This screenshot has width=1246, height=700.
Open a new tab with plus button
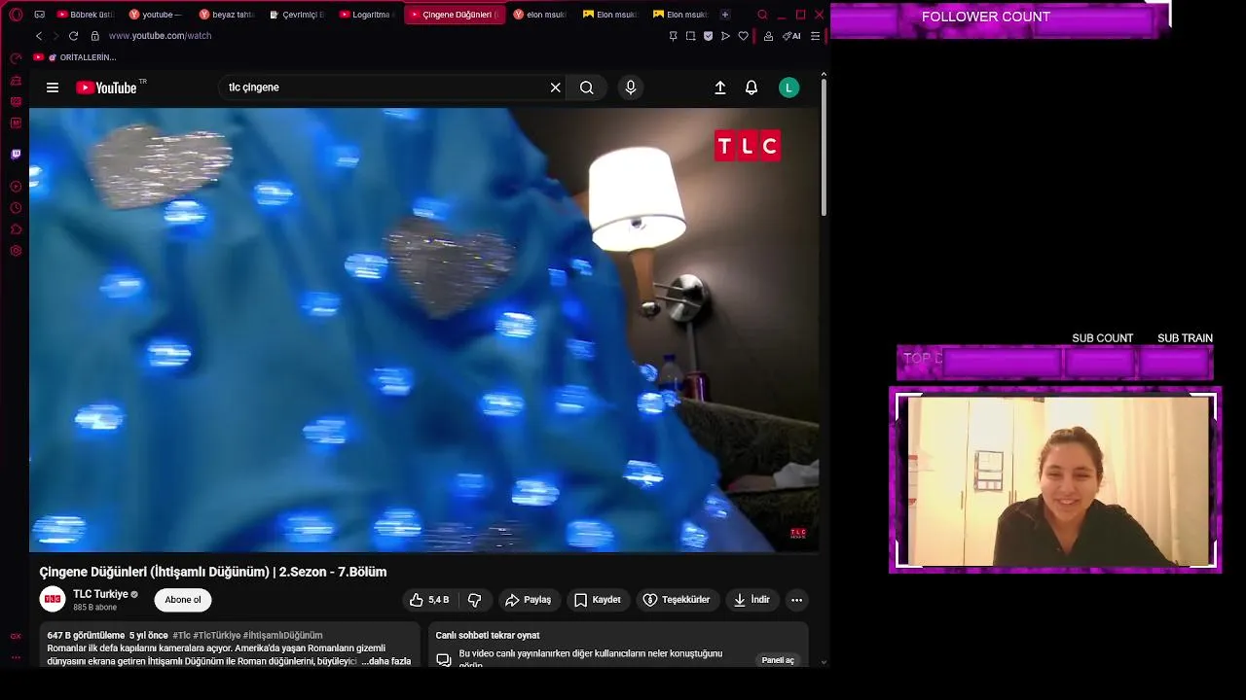click(x=724, y=15)
